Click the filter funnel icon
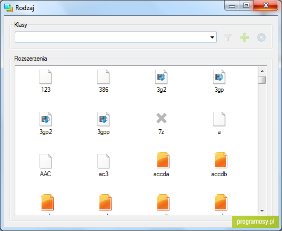This screenshot has width=282, height=231. (x=228, y=37)
